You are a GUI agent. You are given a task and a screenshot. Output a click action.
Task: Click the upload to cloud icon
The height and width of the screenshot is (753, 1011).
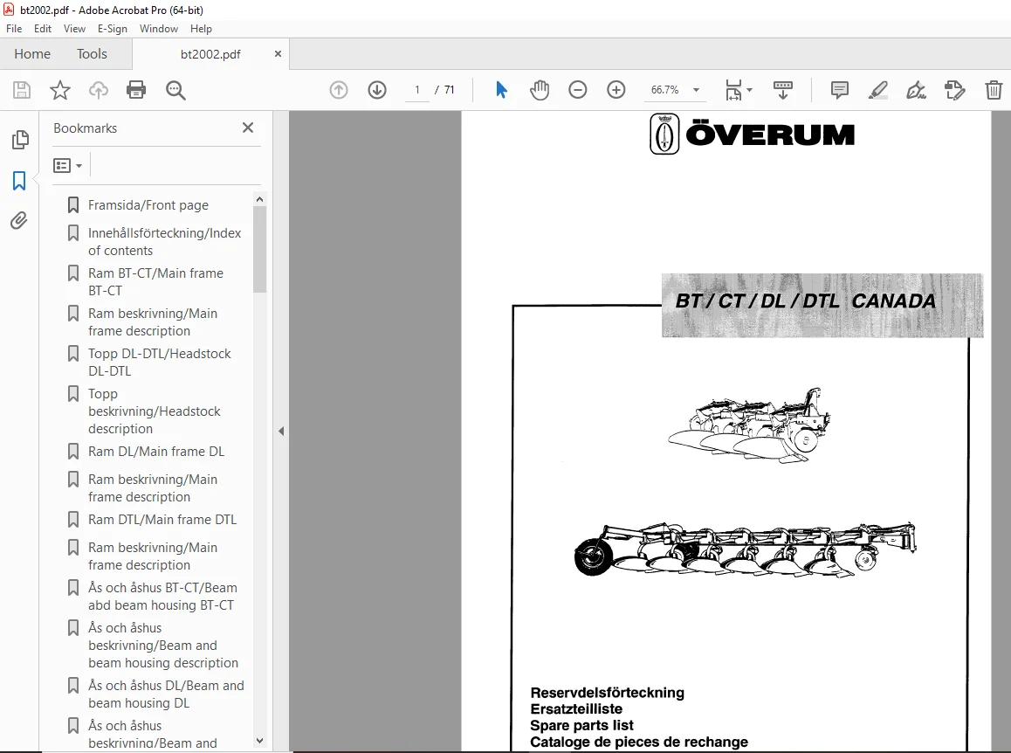98,90
